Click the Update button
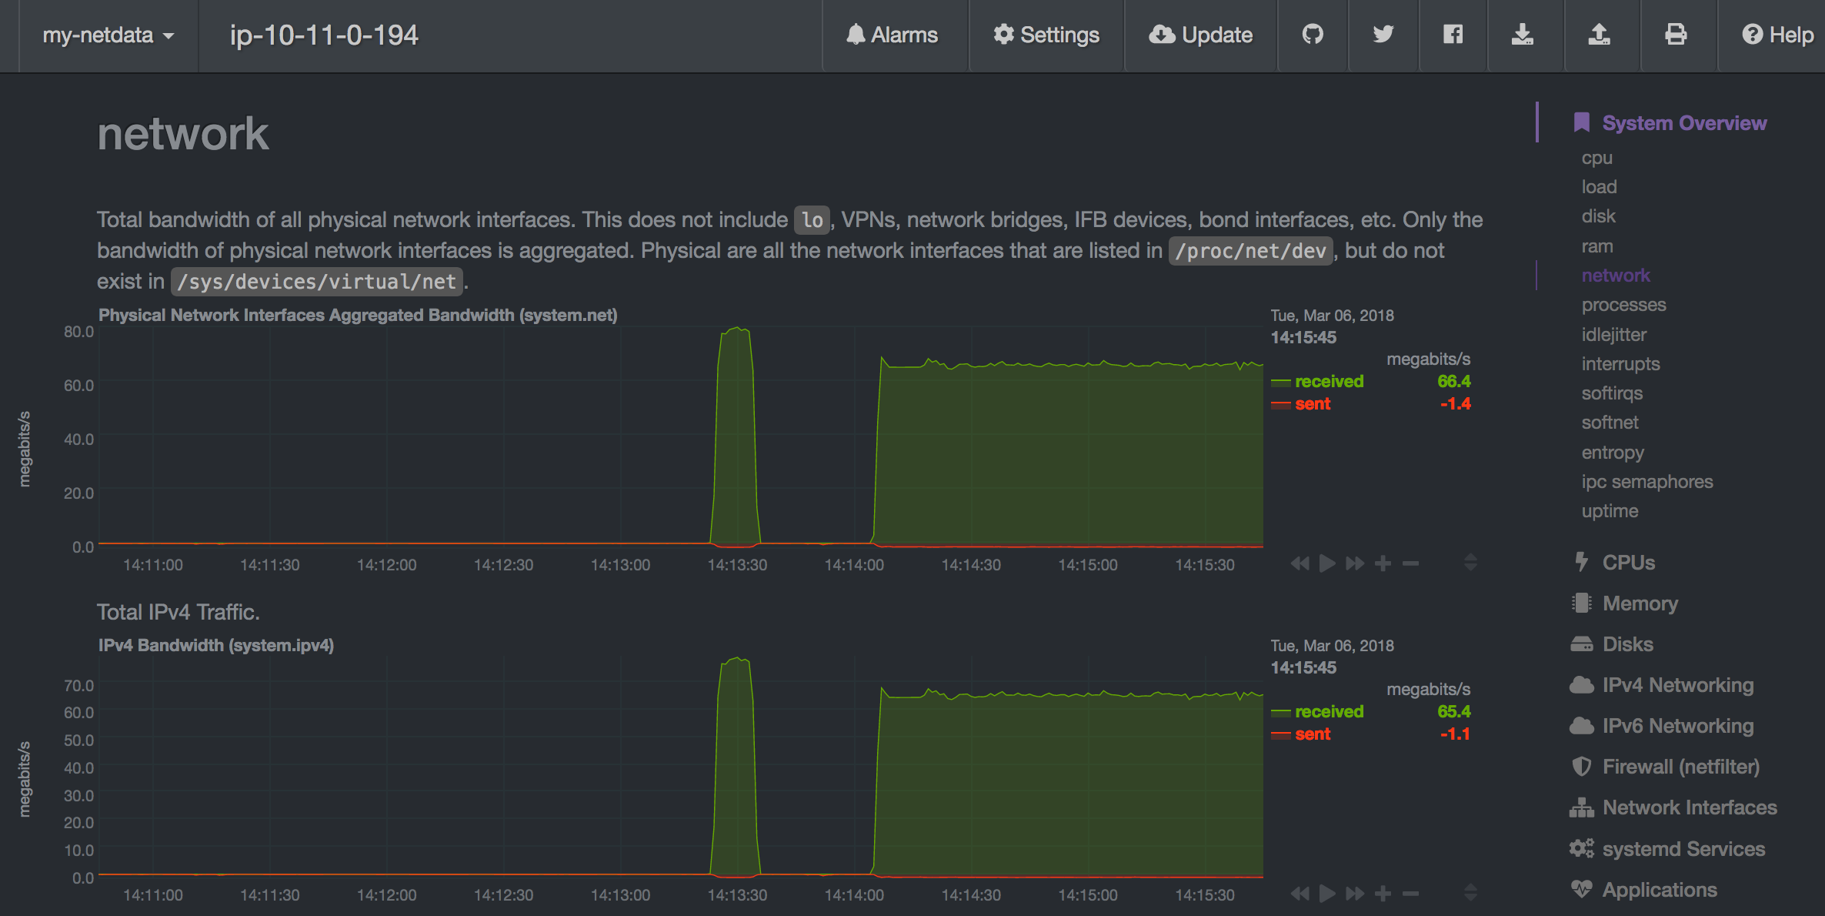Screen dimensions: 1825x916 1201,35
